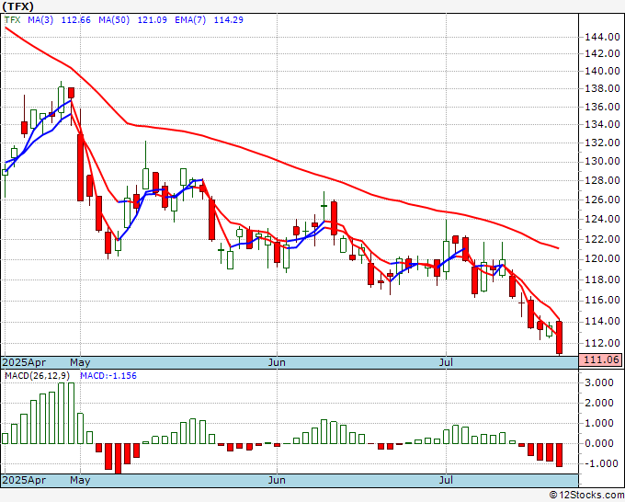
Task: Click the 144.00 price axis label
Action: (x=602, y=38)
